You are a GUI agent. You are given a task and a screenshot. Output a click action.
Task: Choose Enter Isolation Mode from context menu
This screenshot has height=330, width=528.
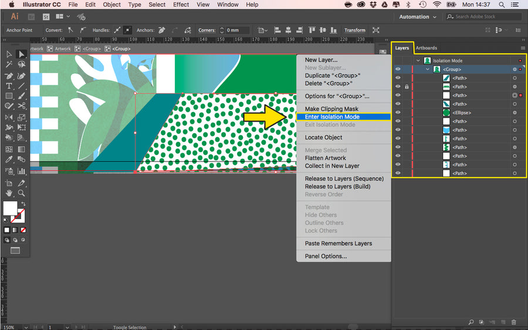tap(332, 117)
